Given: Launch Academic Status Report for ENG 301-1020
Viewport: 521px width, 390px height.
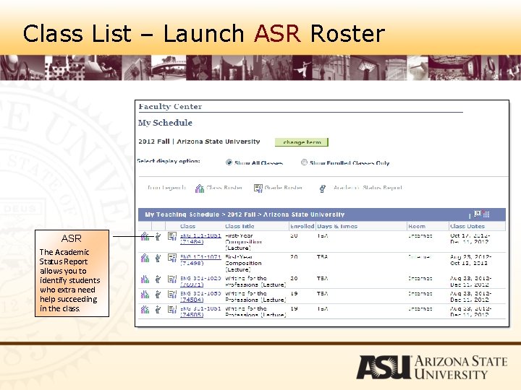Looking at the screenshot, I should tap(158, 279).
